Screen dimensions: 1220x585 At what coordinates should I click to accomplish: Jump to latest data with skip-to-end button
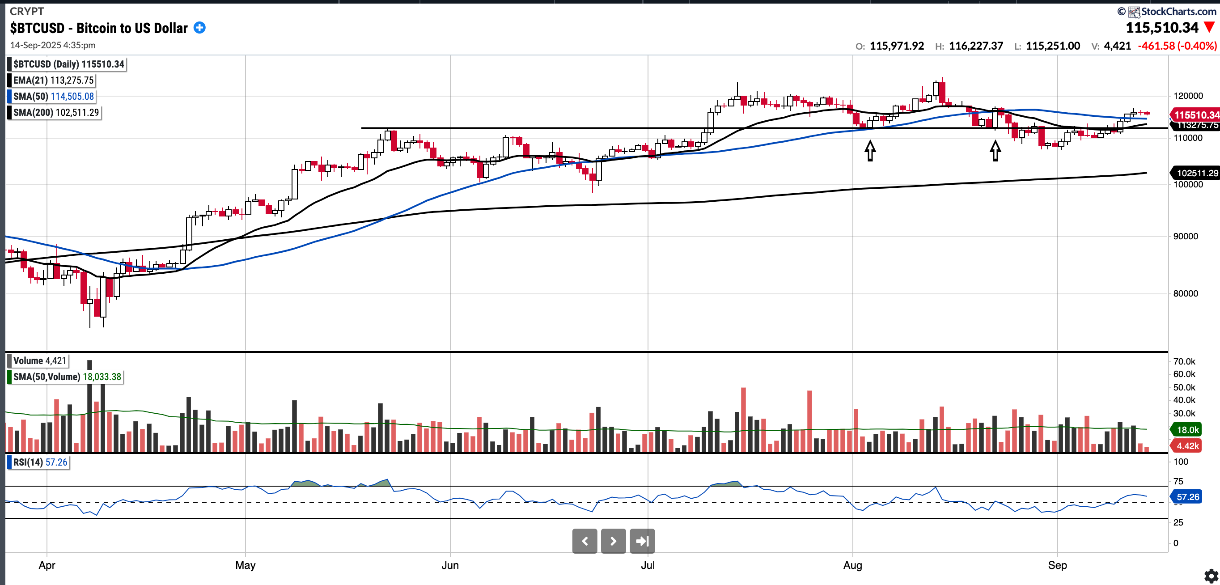642,541
